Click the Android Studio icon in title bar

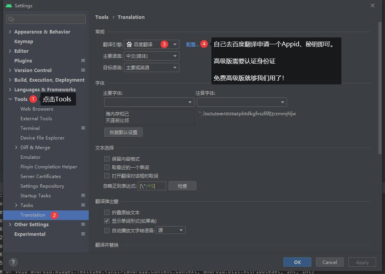click(8, 6)
